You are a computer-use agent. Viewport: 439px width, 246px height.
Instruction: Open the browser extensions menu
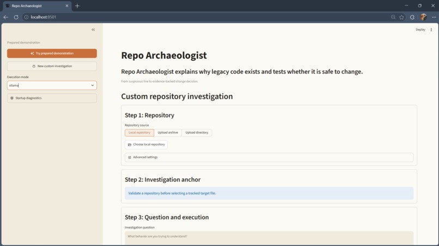(x=412, y=17)
